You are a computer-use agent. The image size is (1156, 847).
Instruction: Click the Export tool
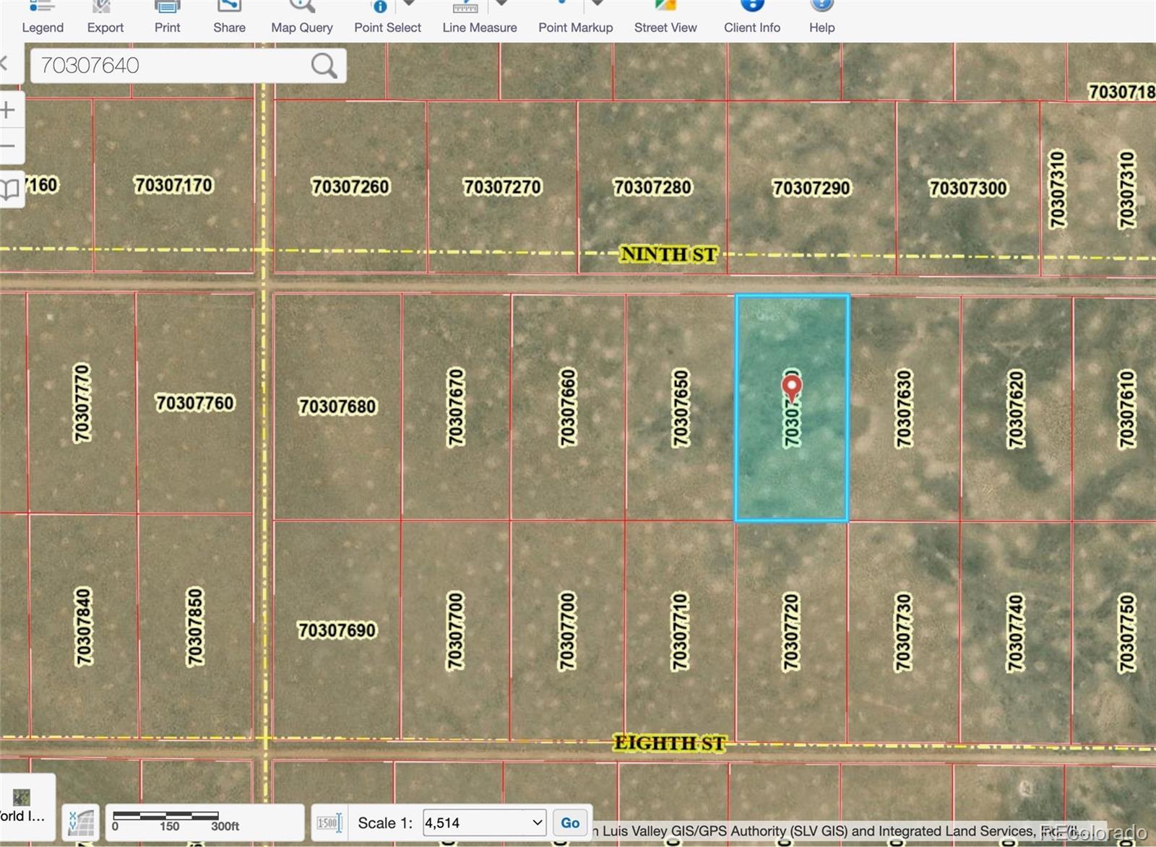coord(105,18)
